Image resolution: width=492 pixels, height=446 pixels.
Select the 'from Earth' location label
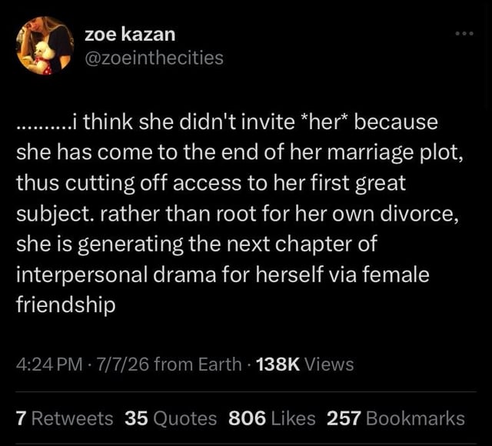198,364
